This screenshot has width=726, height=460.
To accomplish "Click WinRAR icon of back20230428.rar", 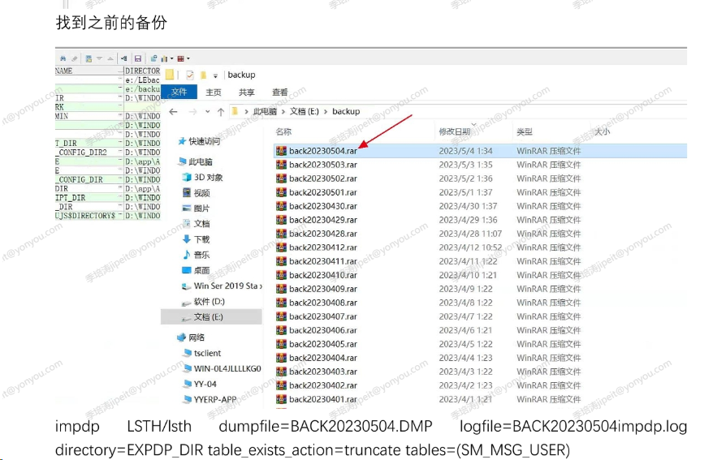I will [x=281, y=234].
